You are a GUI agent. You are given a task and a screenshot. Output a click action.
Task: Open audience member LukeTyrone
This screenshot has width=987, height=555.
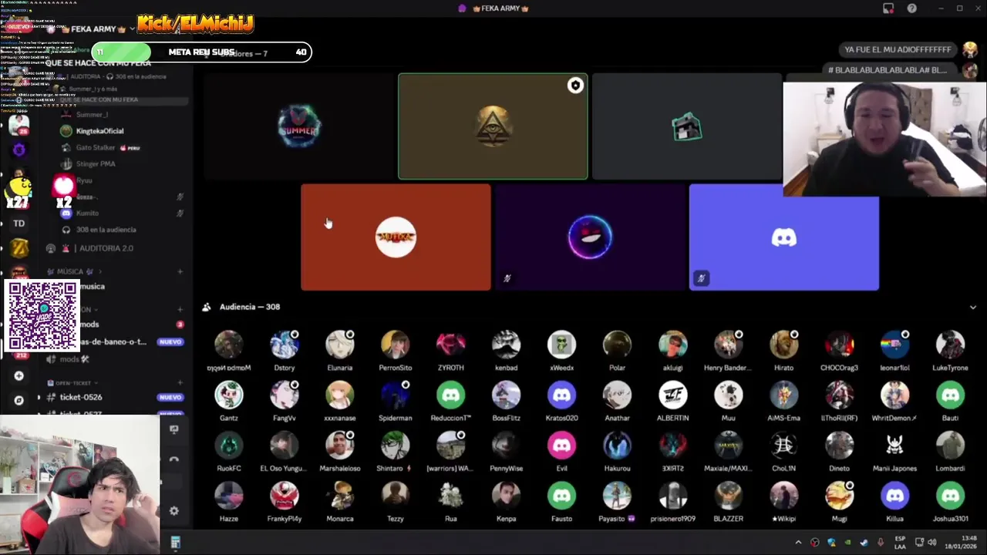click(951, 351)
